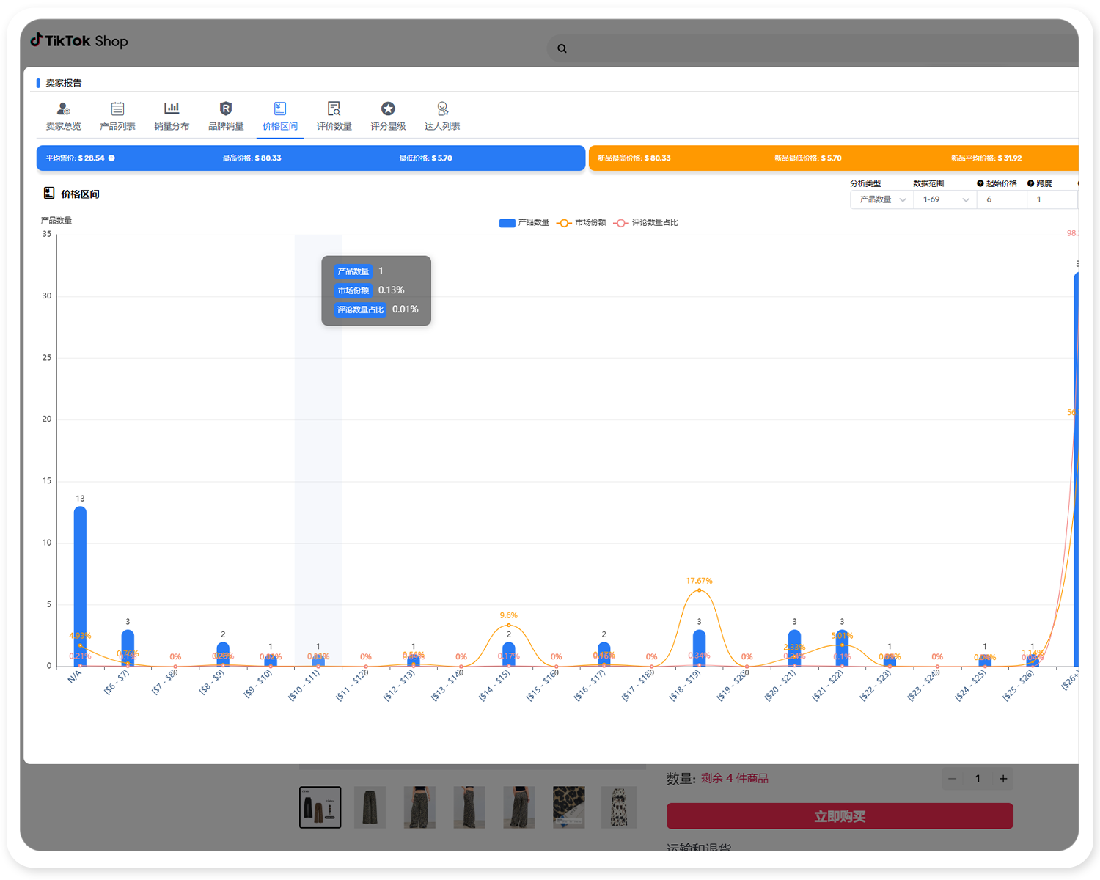Expand the 分析类型 产品数量 dropdown
The image size is (1100, 880).
pyautogui.click(x=882, y=199)
